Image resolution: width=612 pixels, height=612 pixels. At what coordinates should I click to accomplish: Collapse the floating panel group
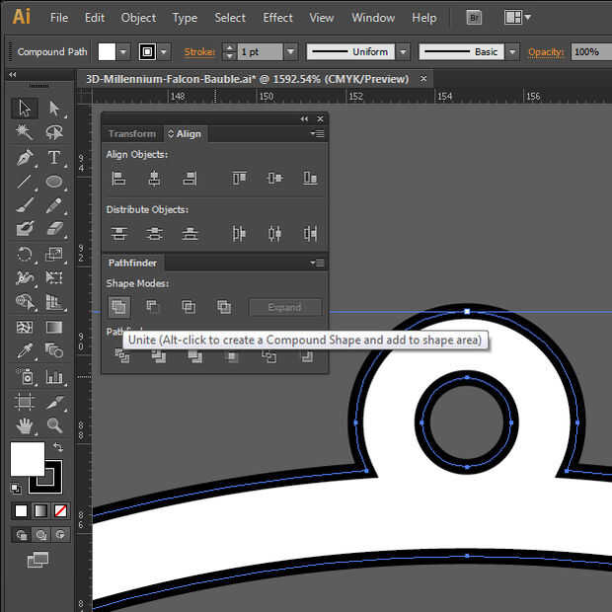click(x=304, y=119)
